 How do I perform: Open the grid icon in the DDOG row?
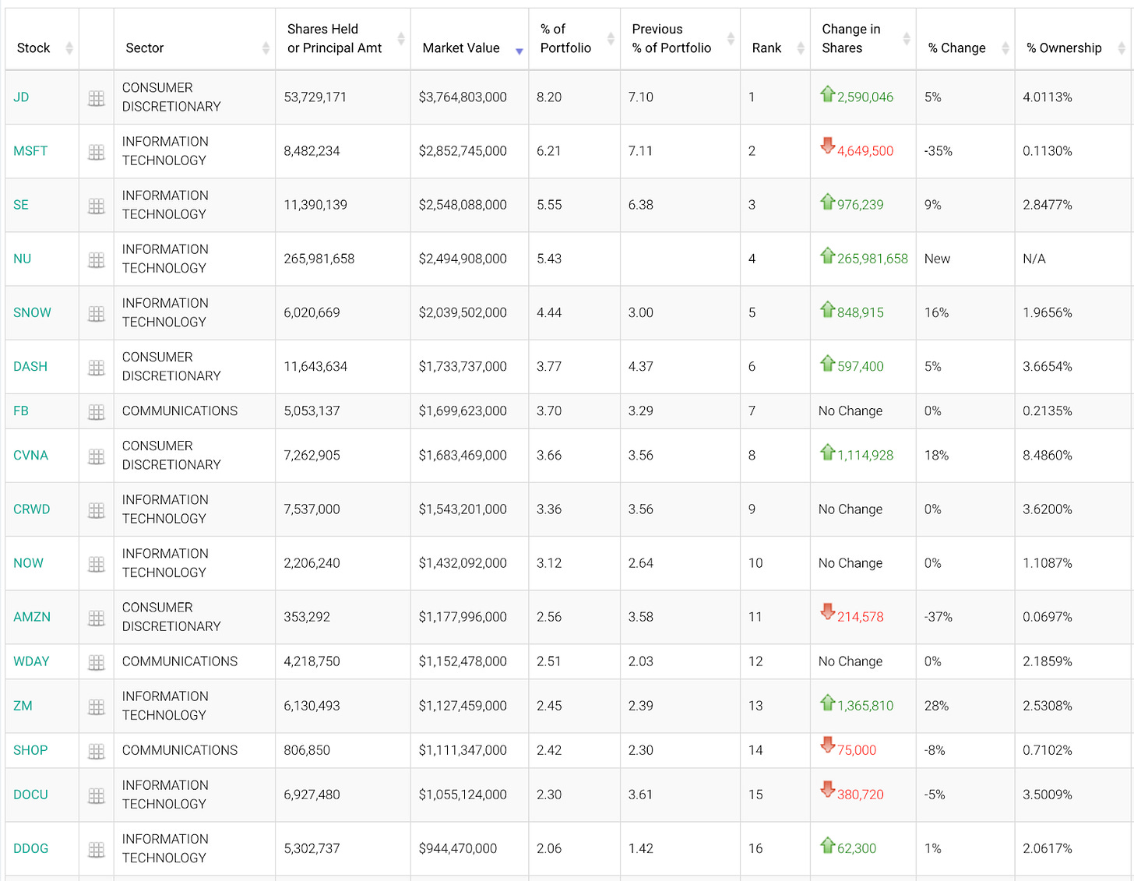point(97,849)
